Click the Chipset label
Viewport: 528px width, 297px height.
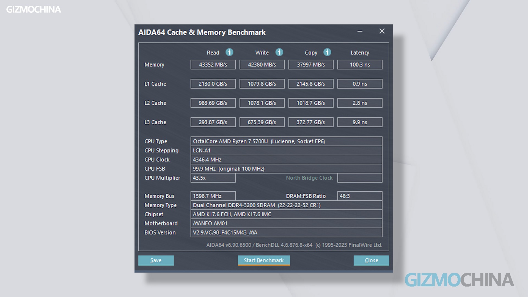pyautogui.click(x=154, y=214)
